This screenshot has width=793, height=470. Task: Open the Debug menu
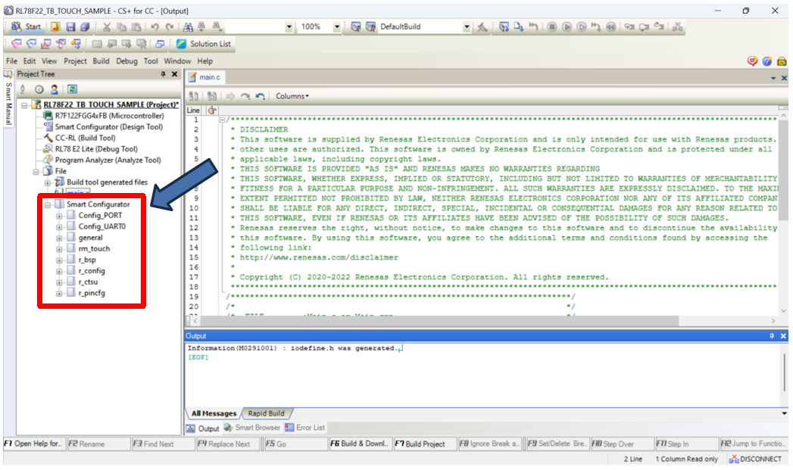tap(126, 61)
